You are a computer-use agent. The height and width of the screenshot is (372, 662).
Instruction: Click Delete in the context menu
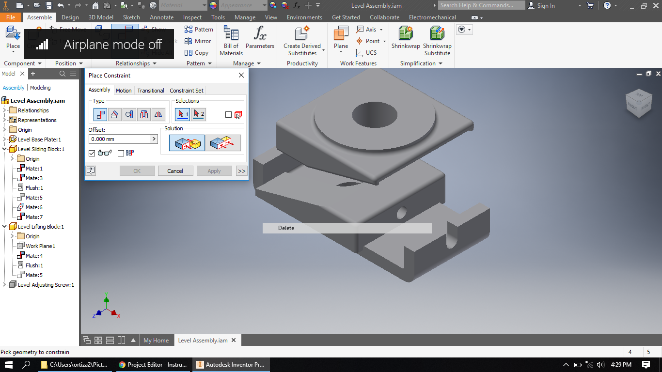(x=286, y=228)
